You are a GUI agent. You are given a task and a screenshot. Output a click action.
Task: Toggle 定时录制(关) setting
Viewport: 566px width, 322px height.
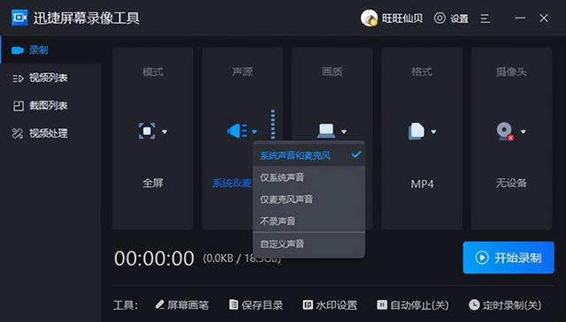click(x=505, y=305)
